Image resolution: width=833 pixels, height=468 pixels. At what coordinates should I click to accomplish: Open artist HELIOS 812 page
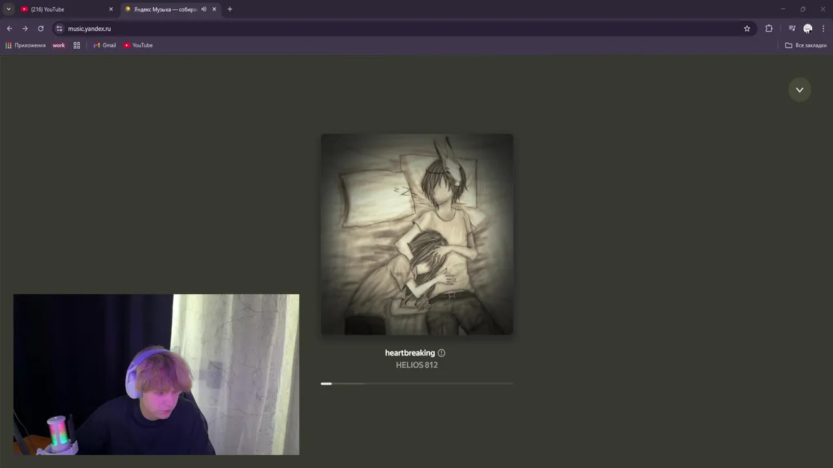[x=416, y=365]
